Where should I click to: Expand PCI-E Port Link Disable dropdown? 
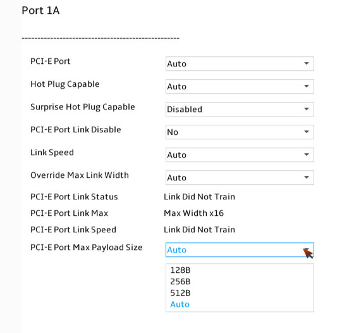click(x=240, y=132)
